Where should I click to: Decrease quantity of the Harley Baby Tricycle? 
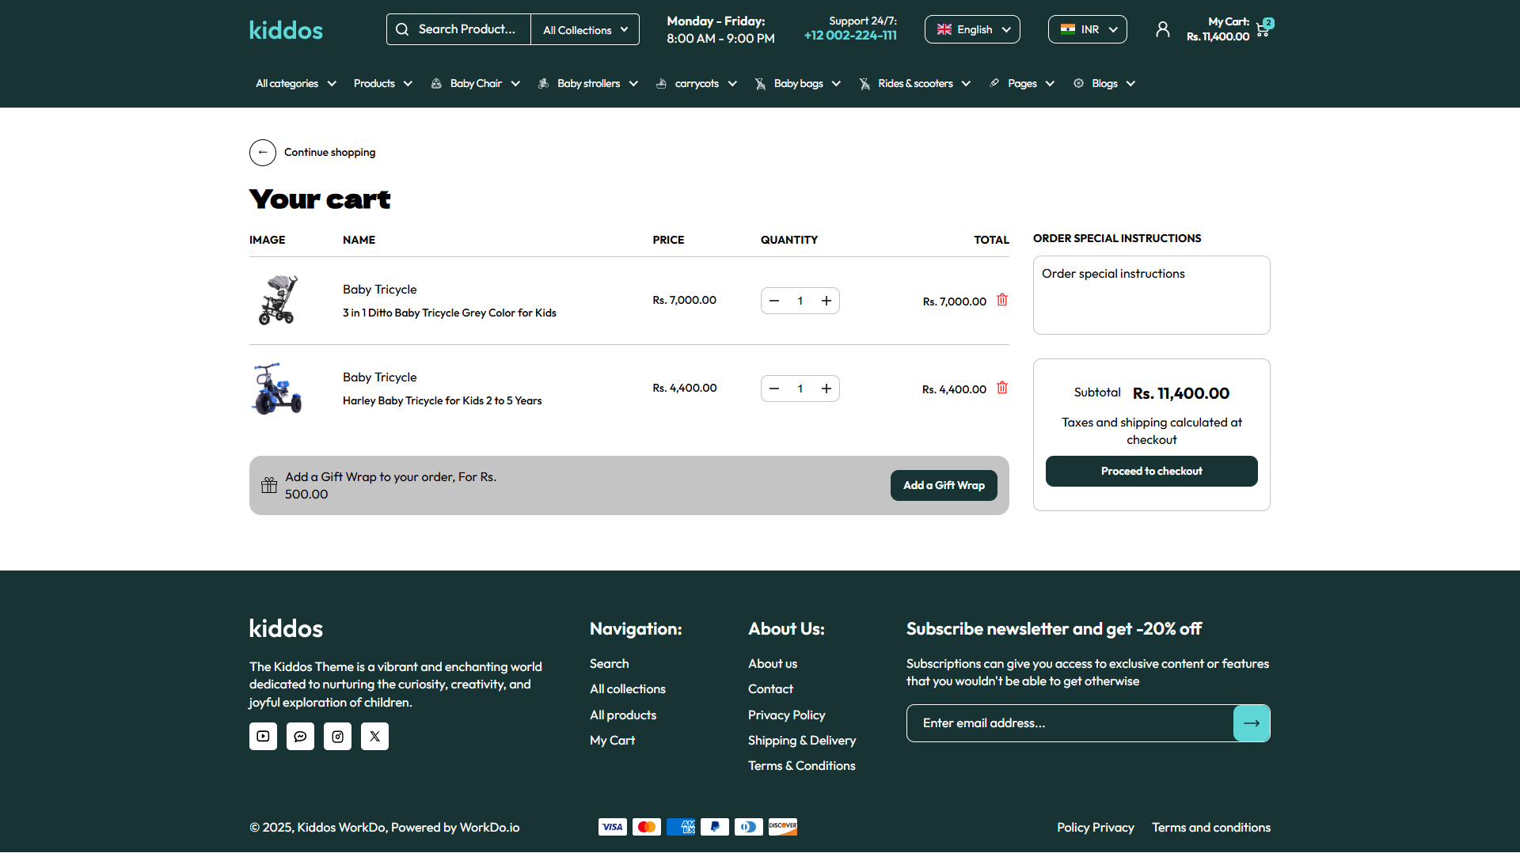coord(774,388)
